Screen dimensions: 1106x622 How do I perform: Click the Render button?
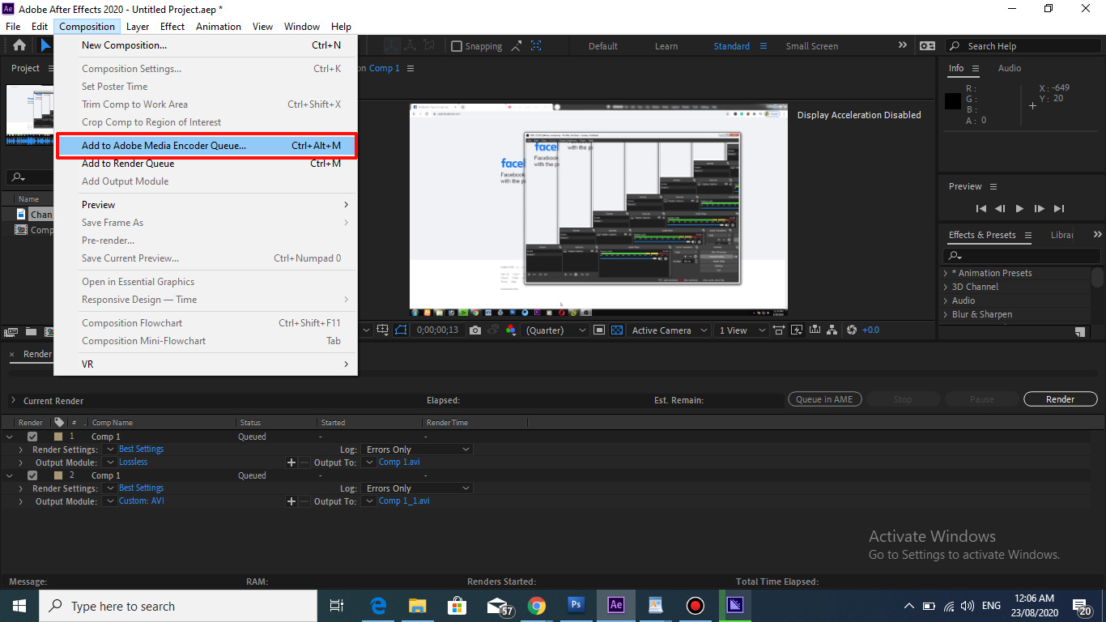point(1060,398)
